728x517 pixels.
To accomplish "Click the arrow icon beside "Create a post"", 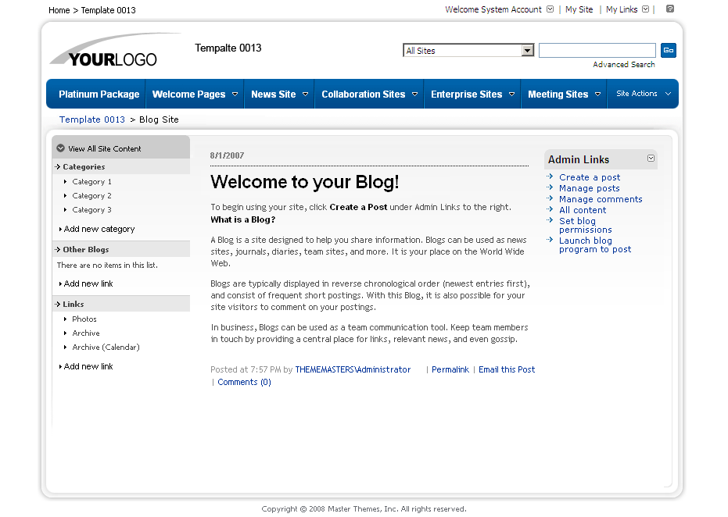I will coord(550,177).
